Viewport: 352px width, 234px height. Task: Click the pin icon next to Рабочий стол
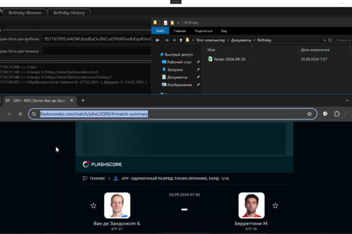coord(198,62)
